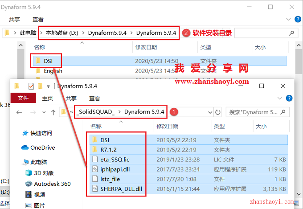Expand hidden path chevron « in address bar
The image size is (303, 209).
pos(71,112)
